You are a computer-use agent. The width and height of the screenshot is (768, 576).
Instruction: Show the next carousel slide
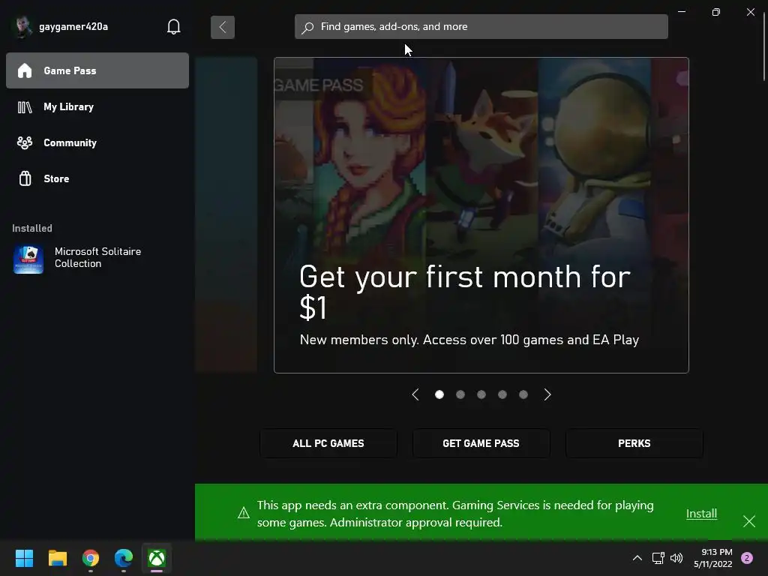coord(547,394)
